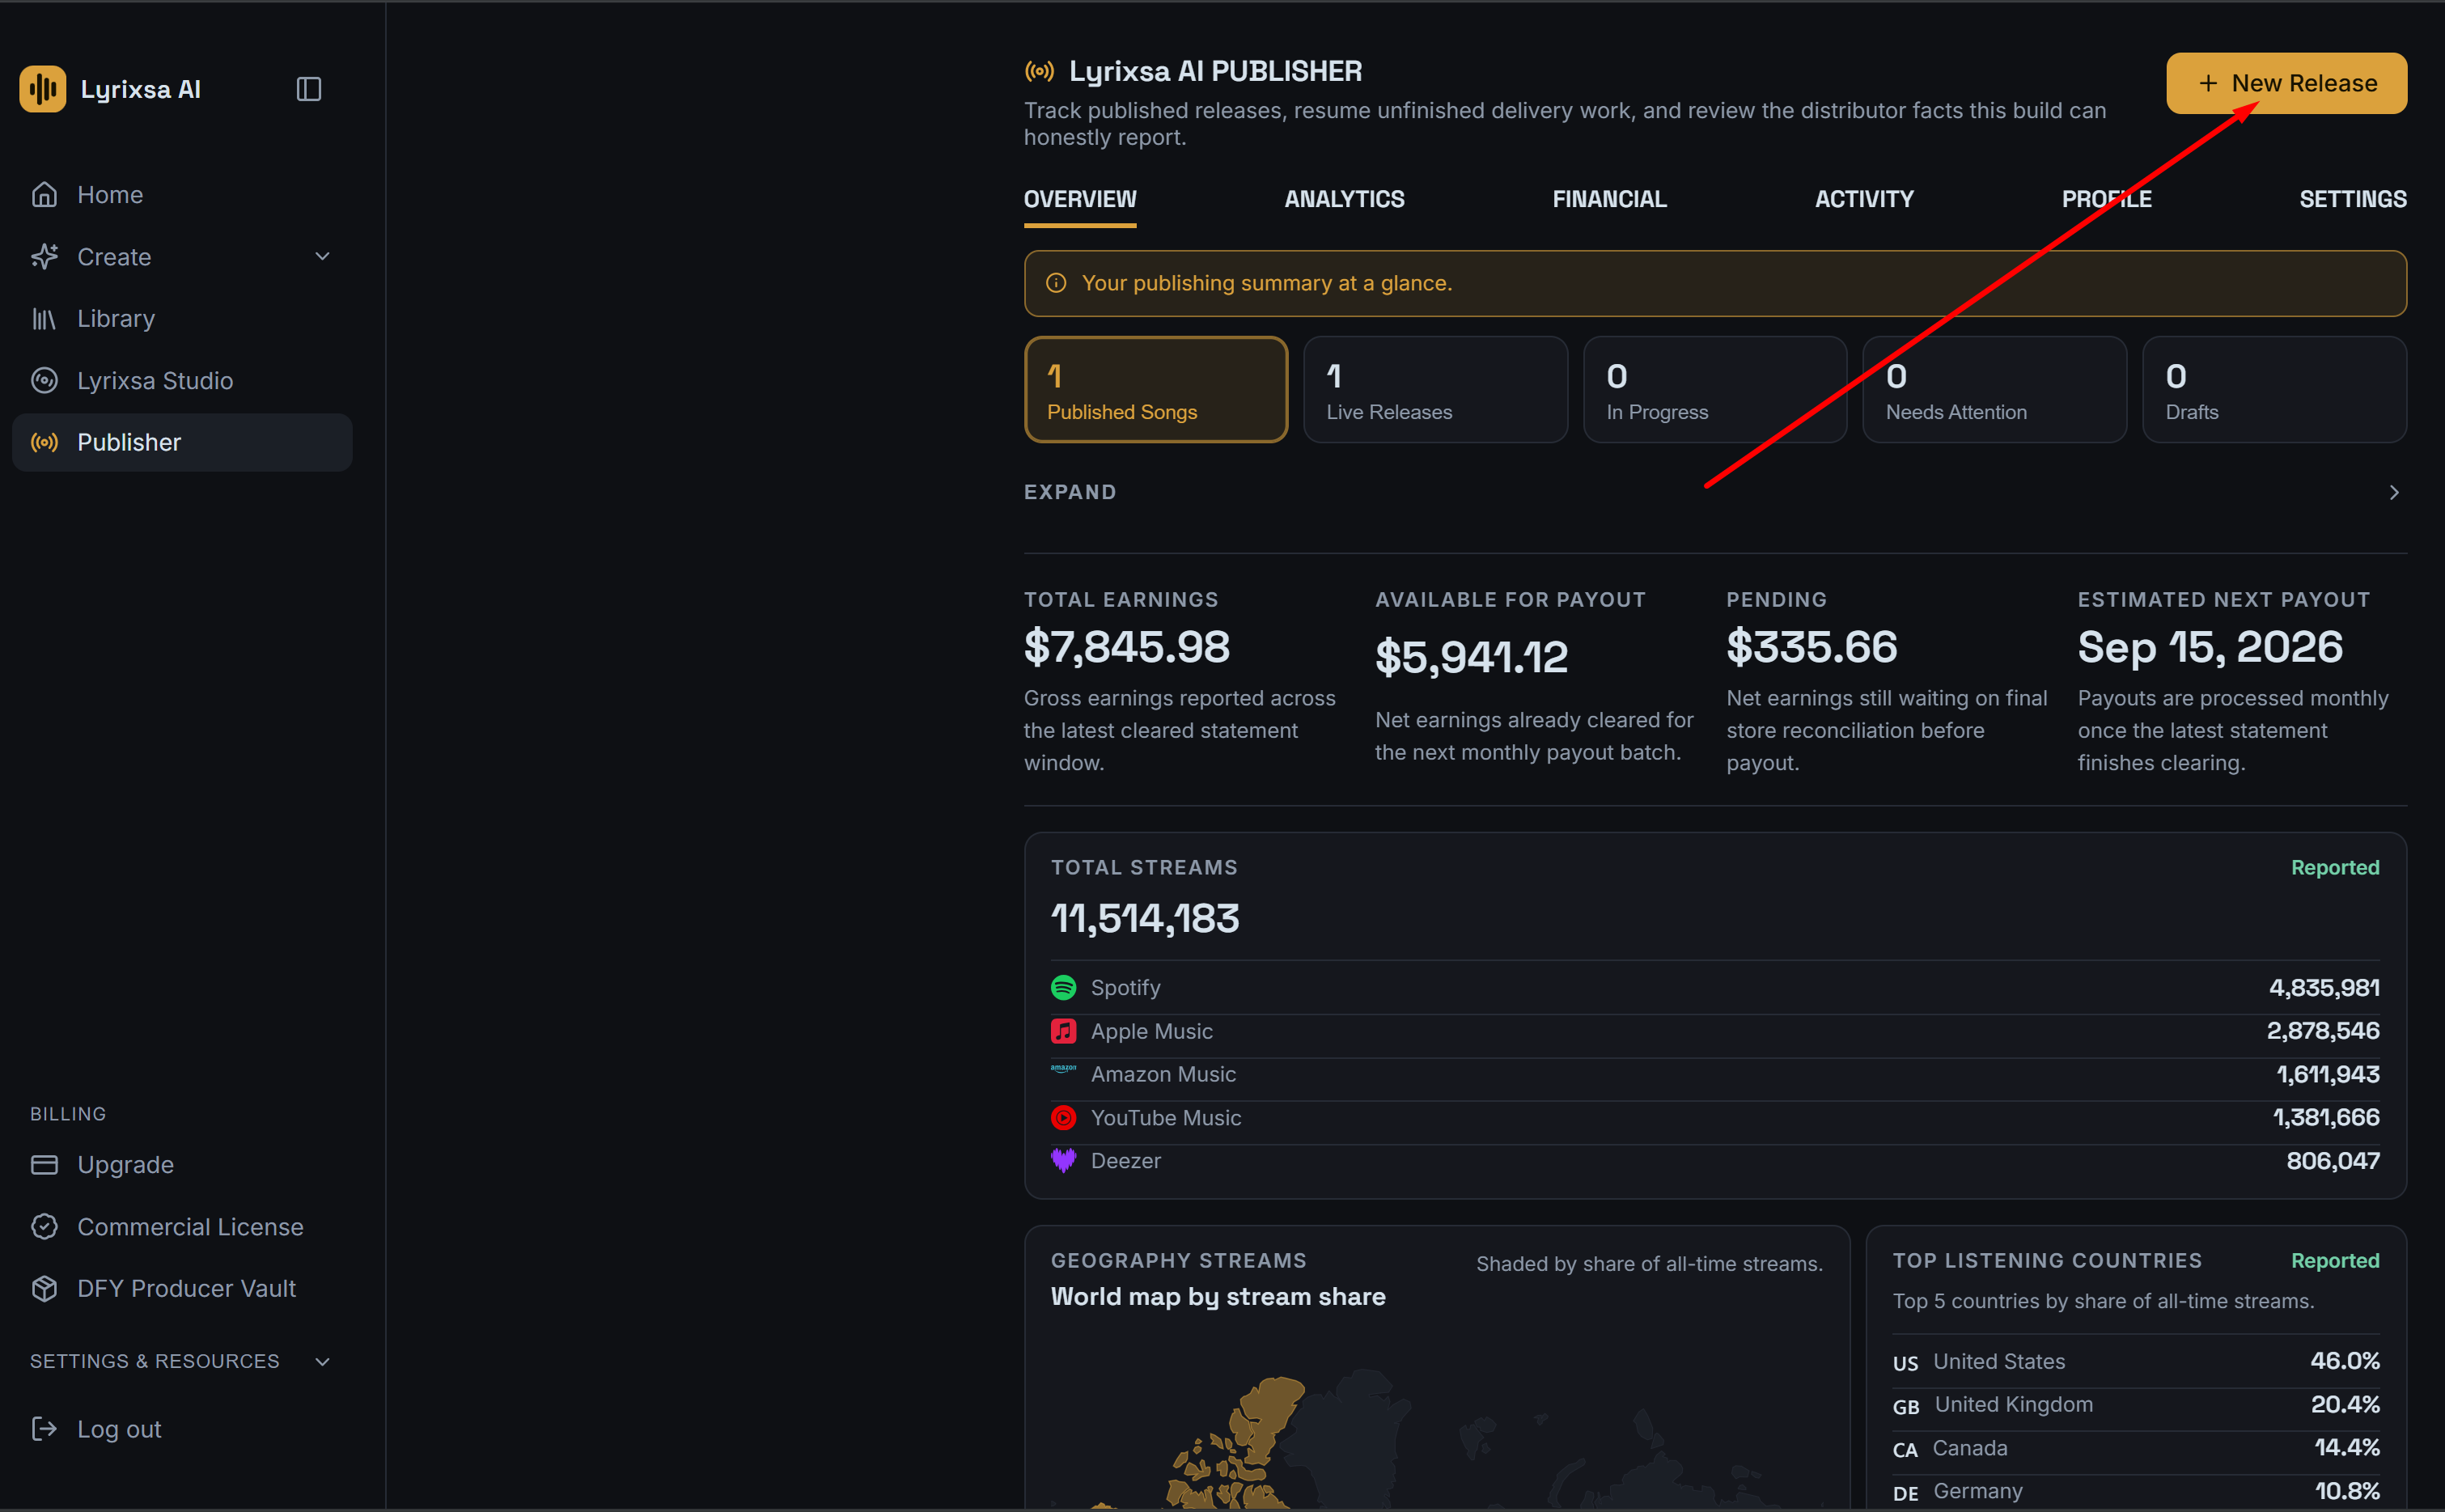The width and height of the screenshot is (2445, 1512).
Task: Click the EXPAND label
Action: (1069, 492)
